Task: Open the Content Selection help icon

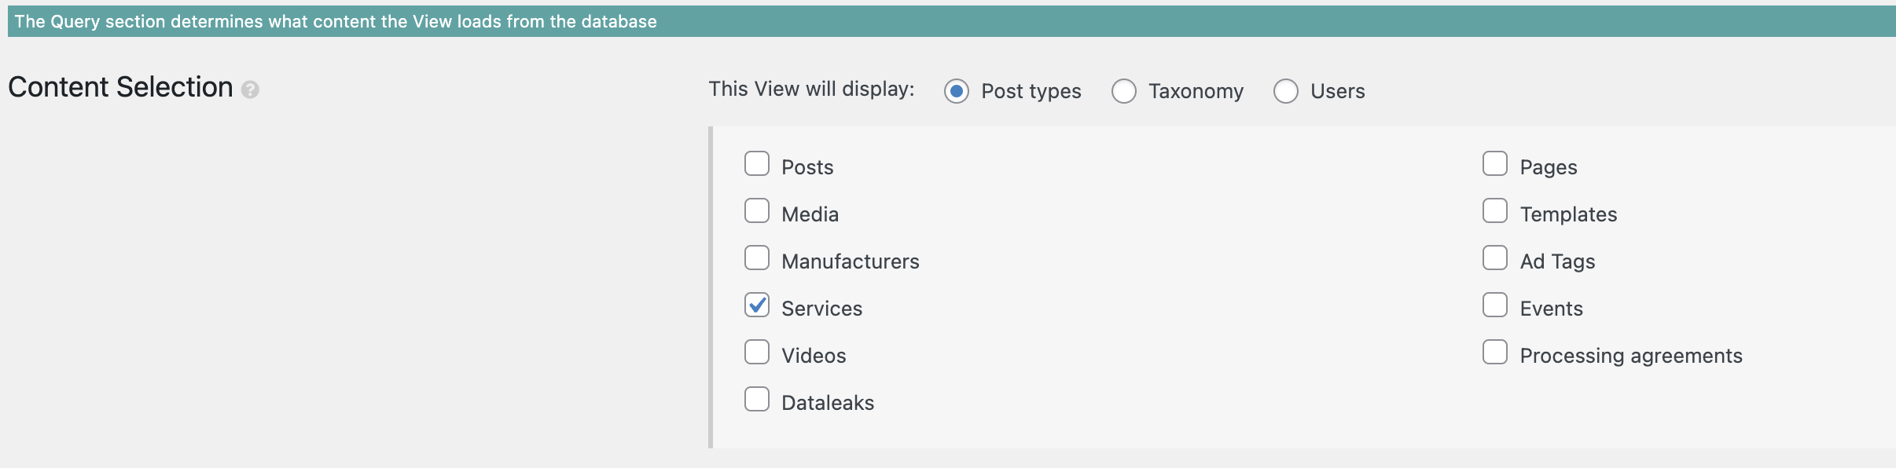Action: (250, 90)
